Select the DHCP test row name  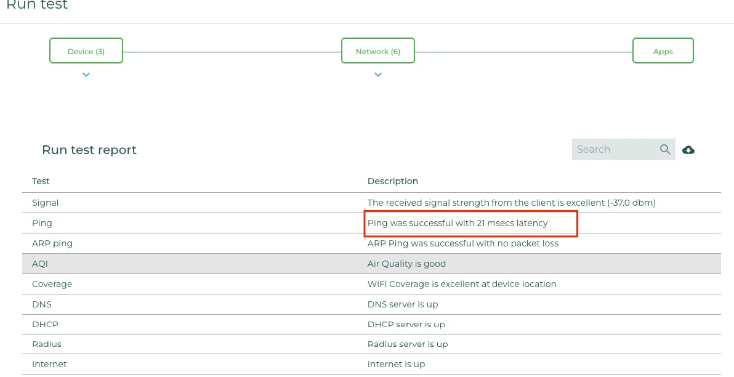(x=46, y=324)
